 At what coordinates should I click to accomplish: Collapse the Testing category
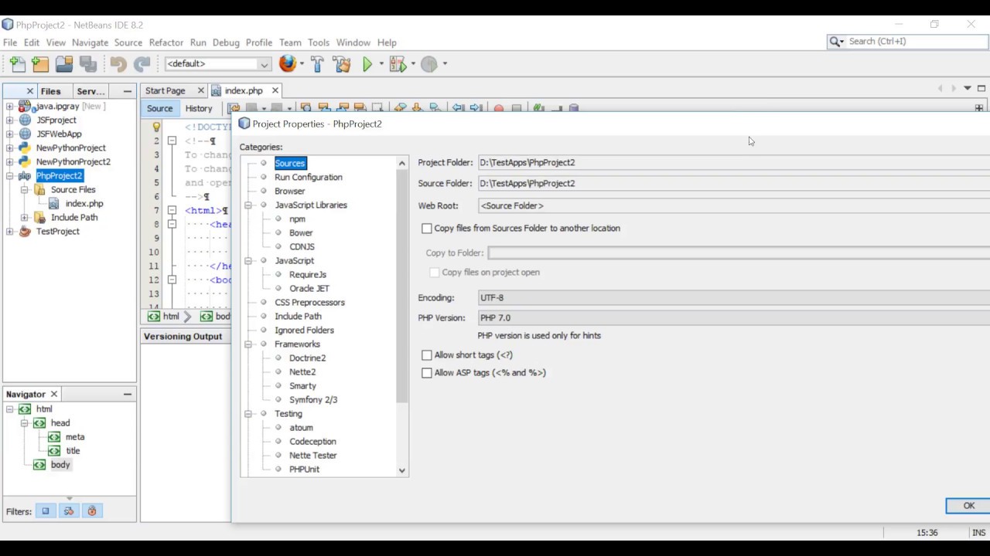pos(249,414)
